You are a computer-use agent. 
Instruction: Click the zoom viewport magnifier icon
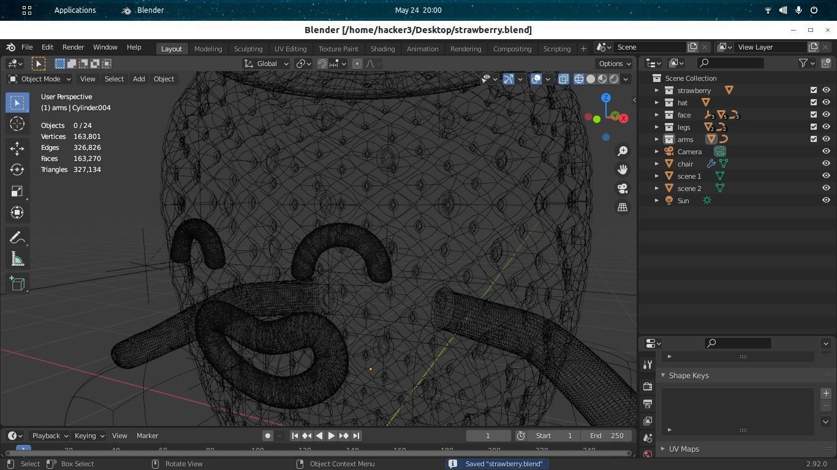click(623, 151)
